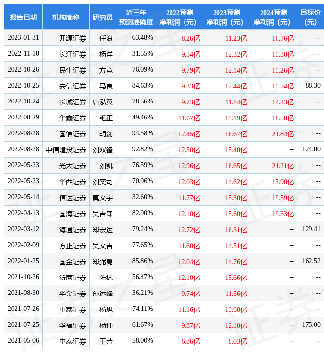Select researcher 孙远峰
The width and height of the screenshot is (324, 353).
[103, 294]
